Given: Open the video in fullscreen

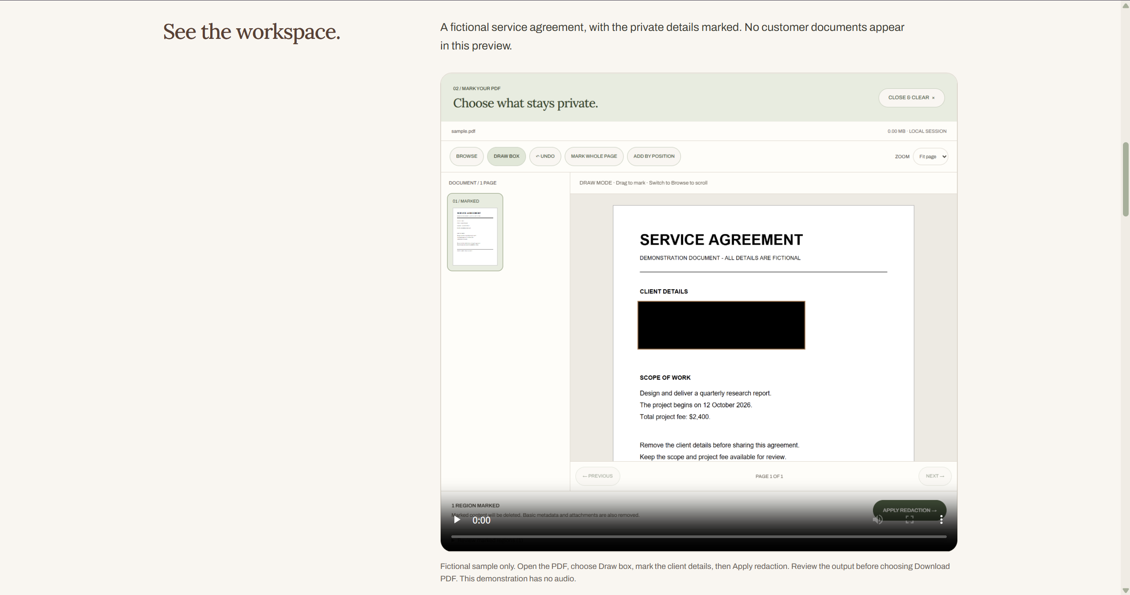Looking at the screenshot, I should point(910,520).
